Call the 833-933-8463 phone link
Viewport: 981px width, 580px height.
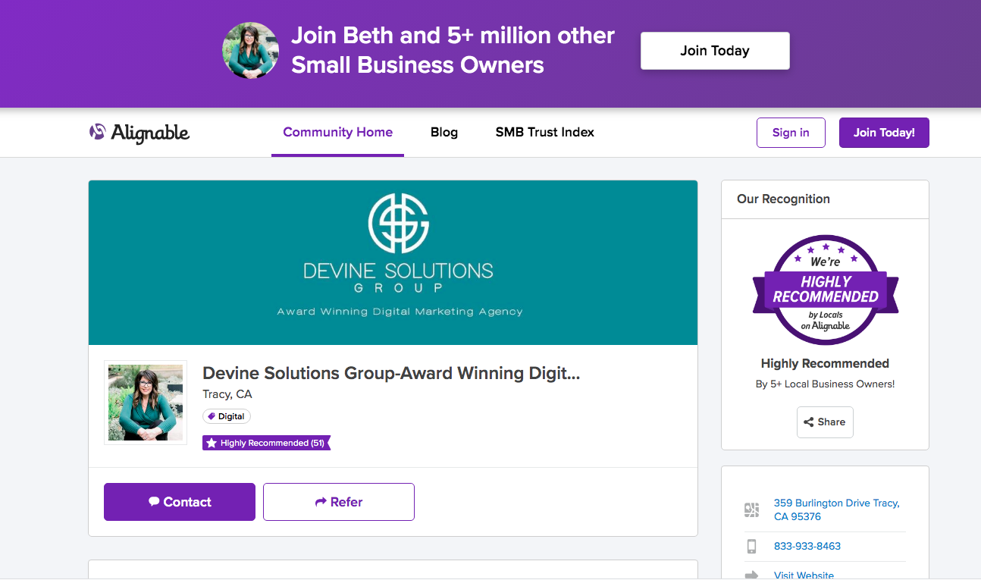tap(807, 546)
